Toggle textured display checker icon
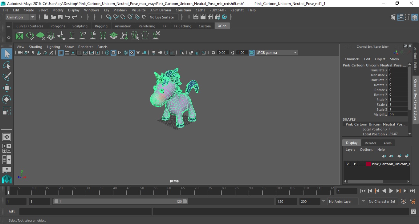Image resolution: width=419 pixels, height=224 pixels. [x=132, y=53]
